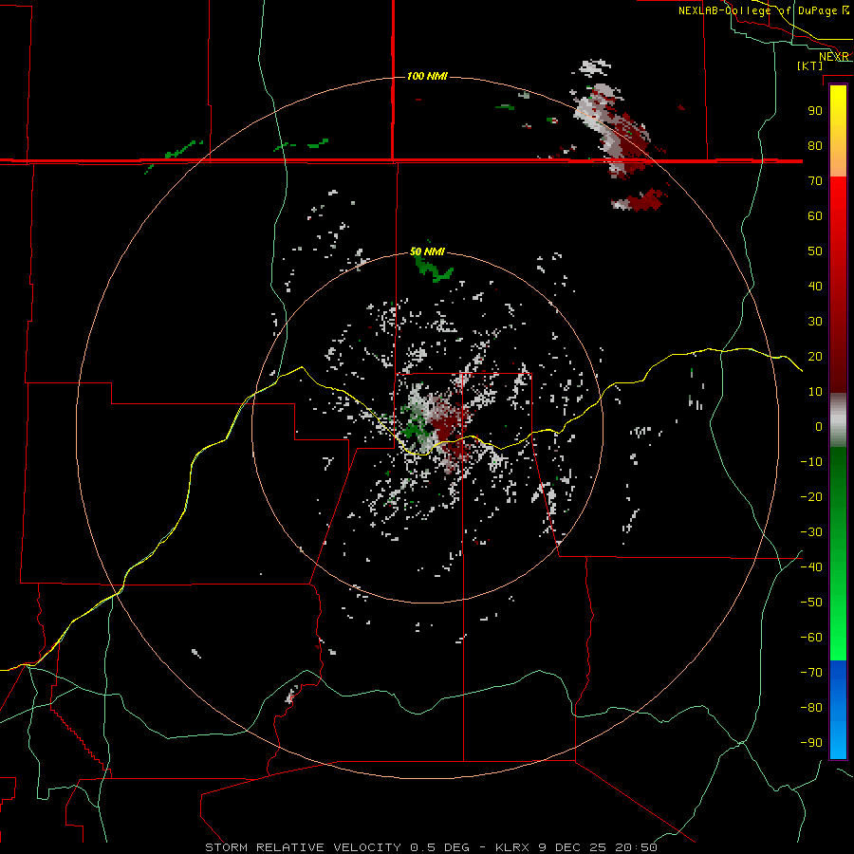Click the 70 value on velocity scale
The height and width of the screenshot is (854, 854).
point(815,181)
